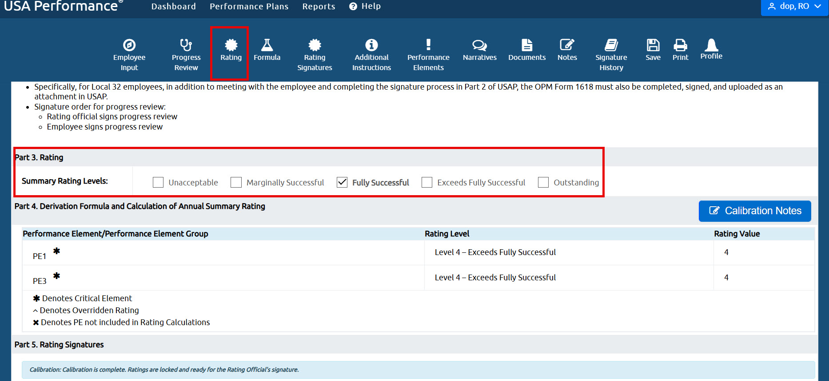The width and height of the screenshot is (829, 381).
Task: Click the Help question mark icon
Action: coord(353,6)
